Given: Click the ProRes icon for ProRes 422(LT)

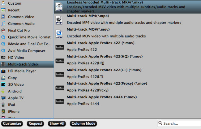Looking at the screenshot, I should (x=60, y=74).
